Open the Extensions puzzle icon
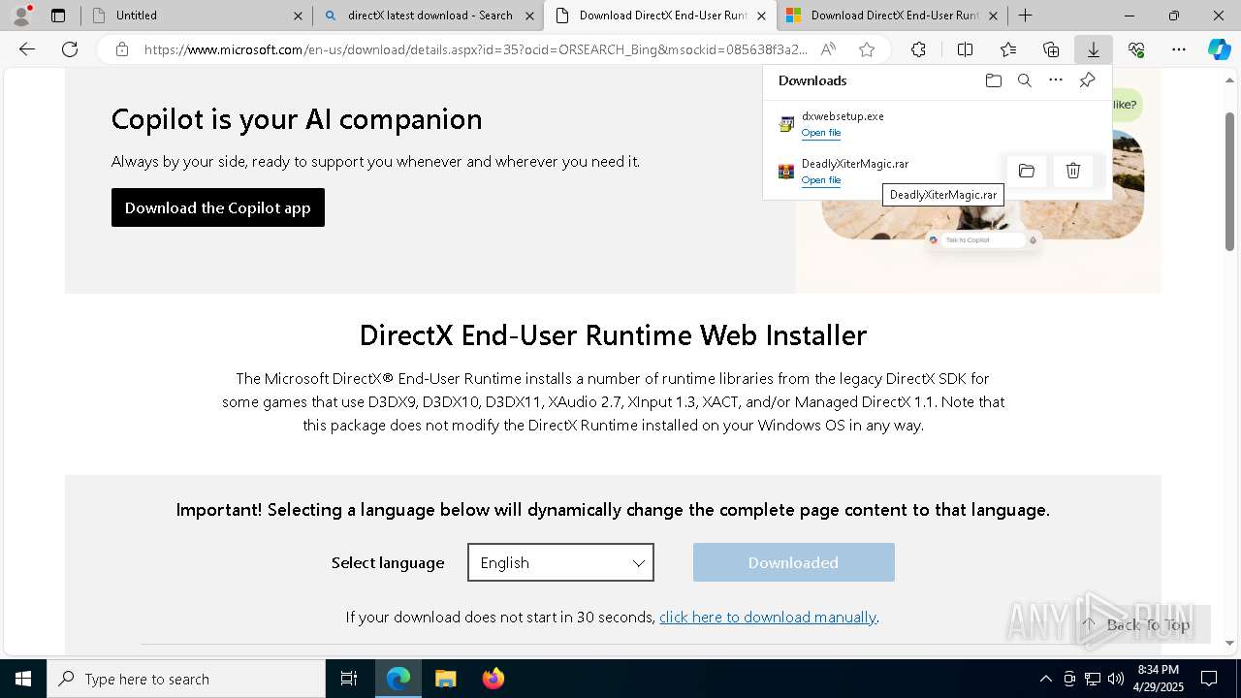Image resolution: width=1241 pixels, height=698 pixels. pos(918,49)
